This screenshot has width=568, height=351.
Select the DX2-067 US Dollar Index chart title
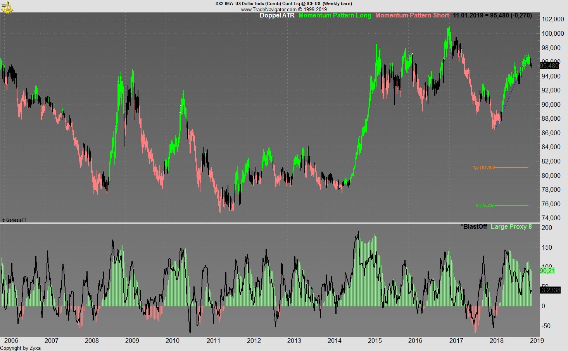pos(284,3)
